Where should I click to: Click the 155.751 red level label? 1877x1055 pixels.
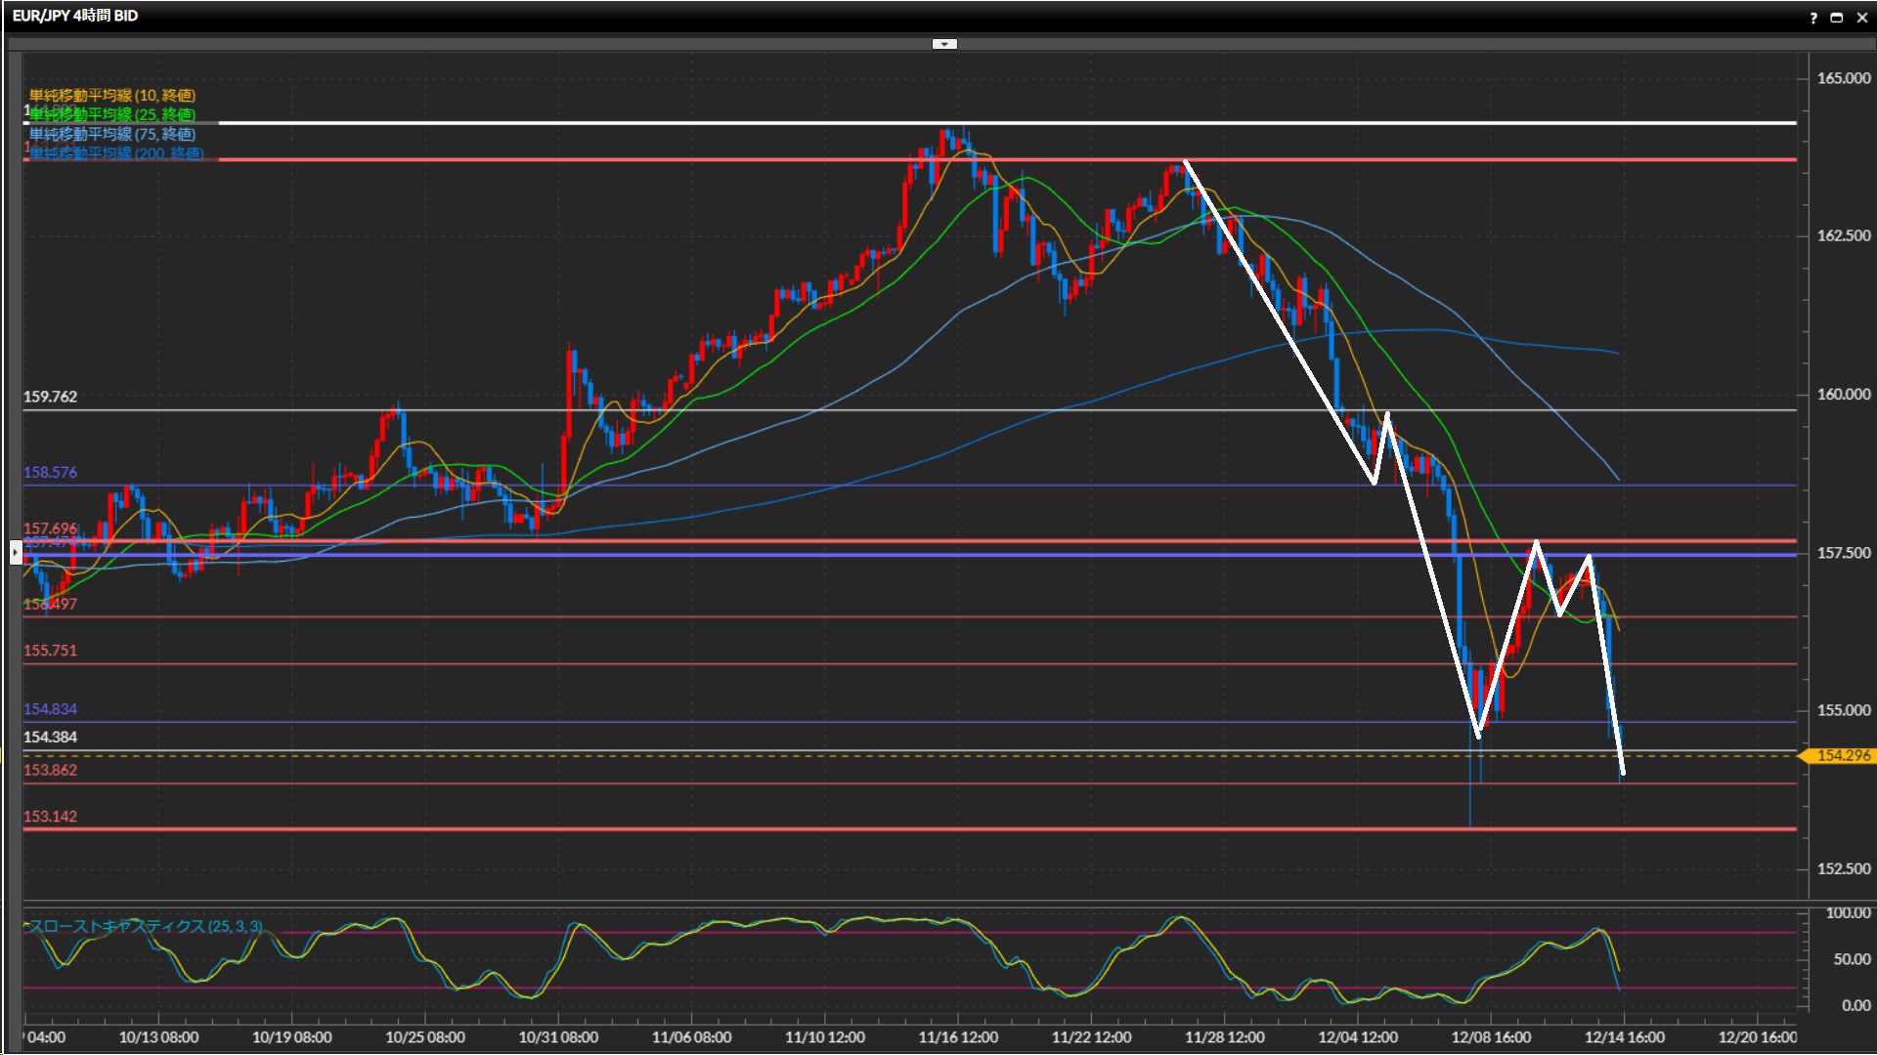point(50,651)
